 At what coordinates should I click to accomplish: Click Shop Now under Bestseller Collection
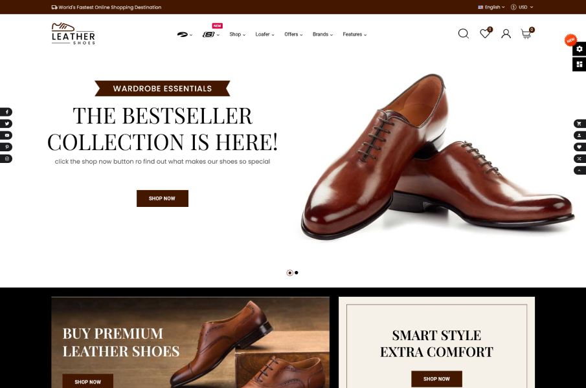[162, 199]
